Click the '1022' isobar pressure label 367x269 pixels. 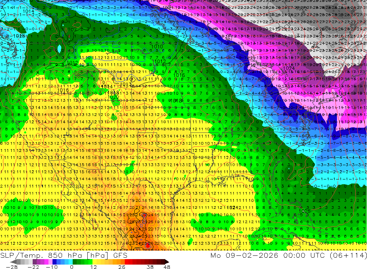[x=301, y=9]
